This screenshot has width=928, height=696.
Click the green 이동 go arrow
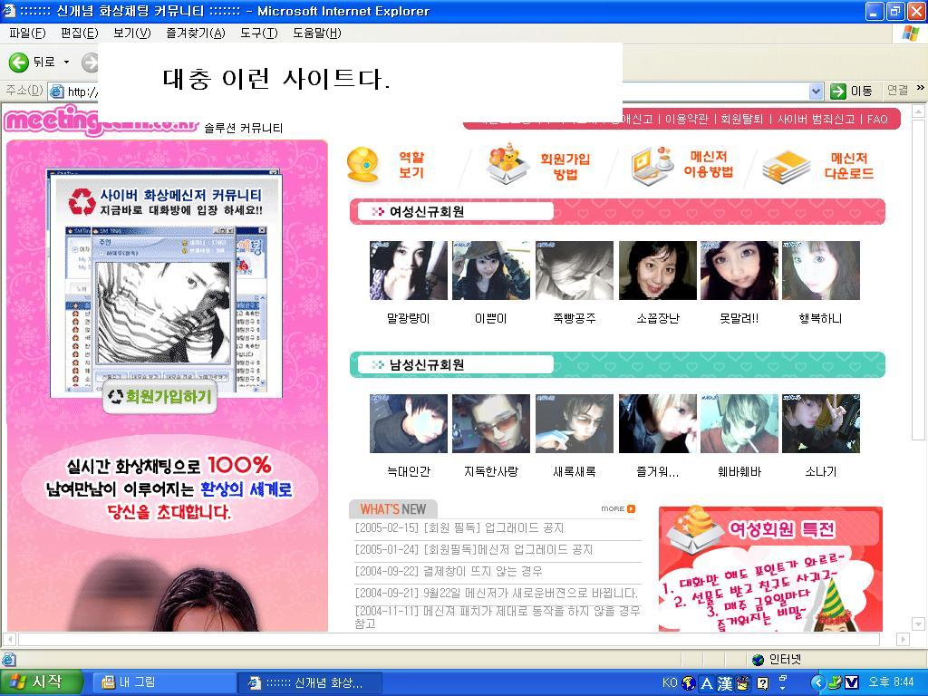(x=838, y=91)
